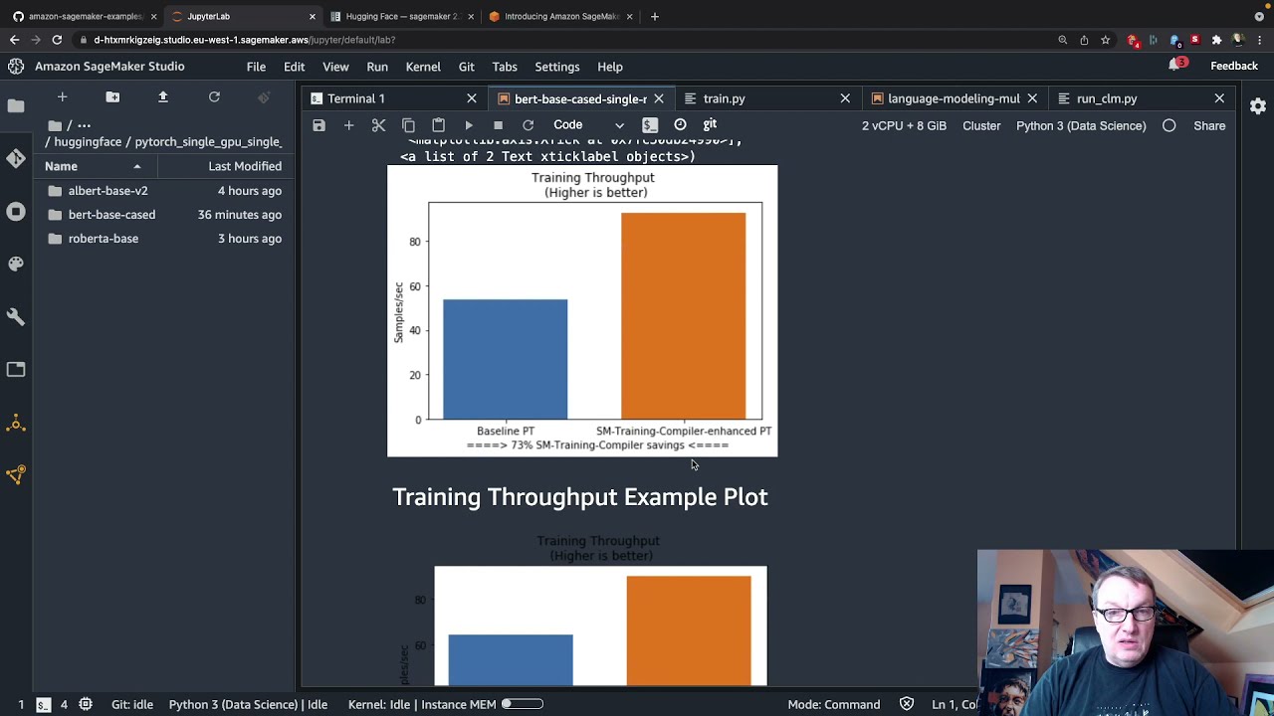
Task: Click the trusted notebook shield icon
Action: point(907,704)
